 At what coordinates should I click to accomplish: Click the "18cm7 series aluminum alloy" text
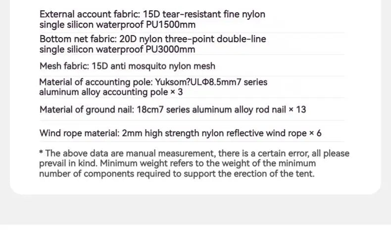click(193, 109)
